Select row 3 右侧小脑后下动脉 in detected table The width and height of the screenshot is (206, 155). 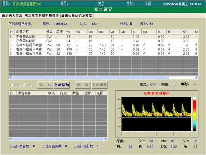(29, 45)
